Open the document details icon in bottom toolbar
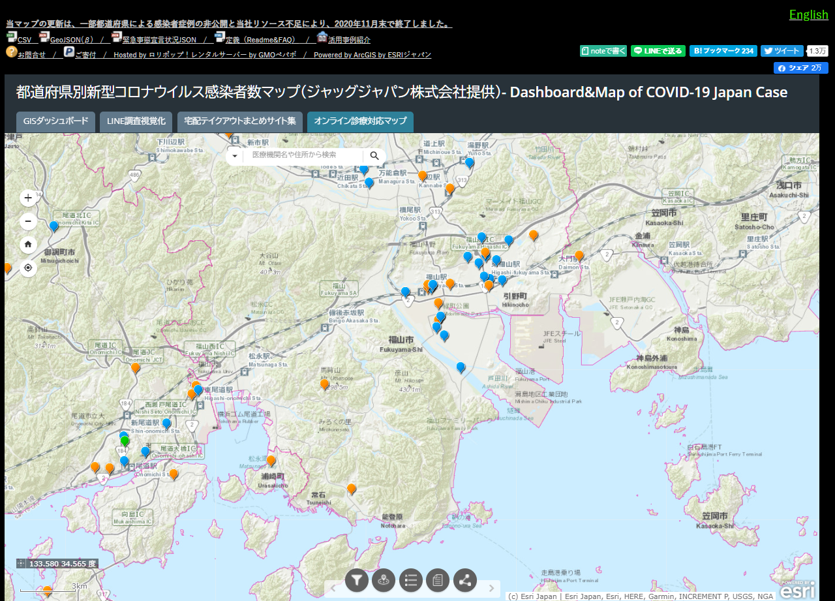835x601 pixels. click(x=437, y=579)
